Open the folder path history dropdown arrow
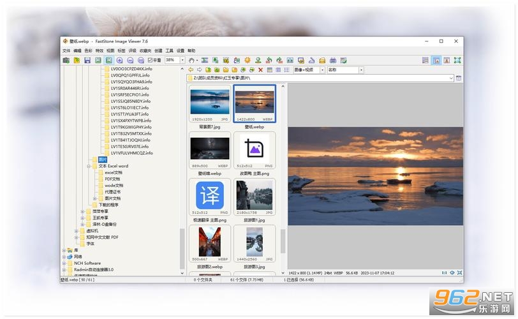 tap(451, 78)
